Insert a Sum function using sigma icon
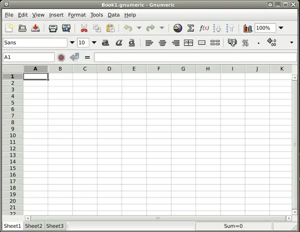 (190, 28)
